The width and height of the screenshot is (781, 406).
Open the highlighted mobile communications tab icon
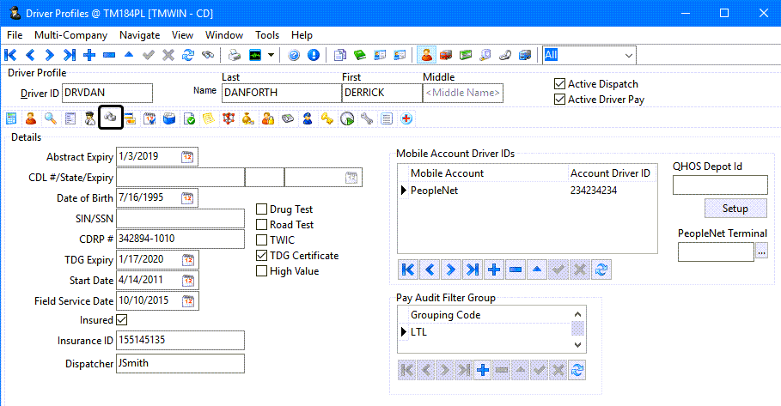(110, 118)
